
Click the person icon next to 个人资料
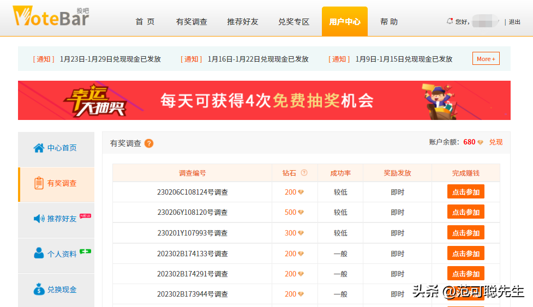[39, 253]
